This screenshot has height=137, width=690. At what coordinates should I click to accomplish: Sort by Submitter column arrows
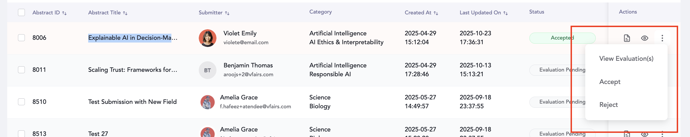(x=227, y=13)
